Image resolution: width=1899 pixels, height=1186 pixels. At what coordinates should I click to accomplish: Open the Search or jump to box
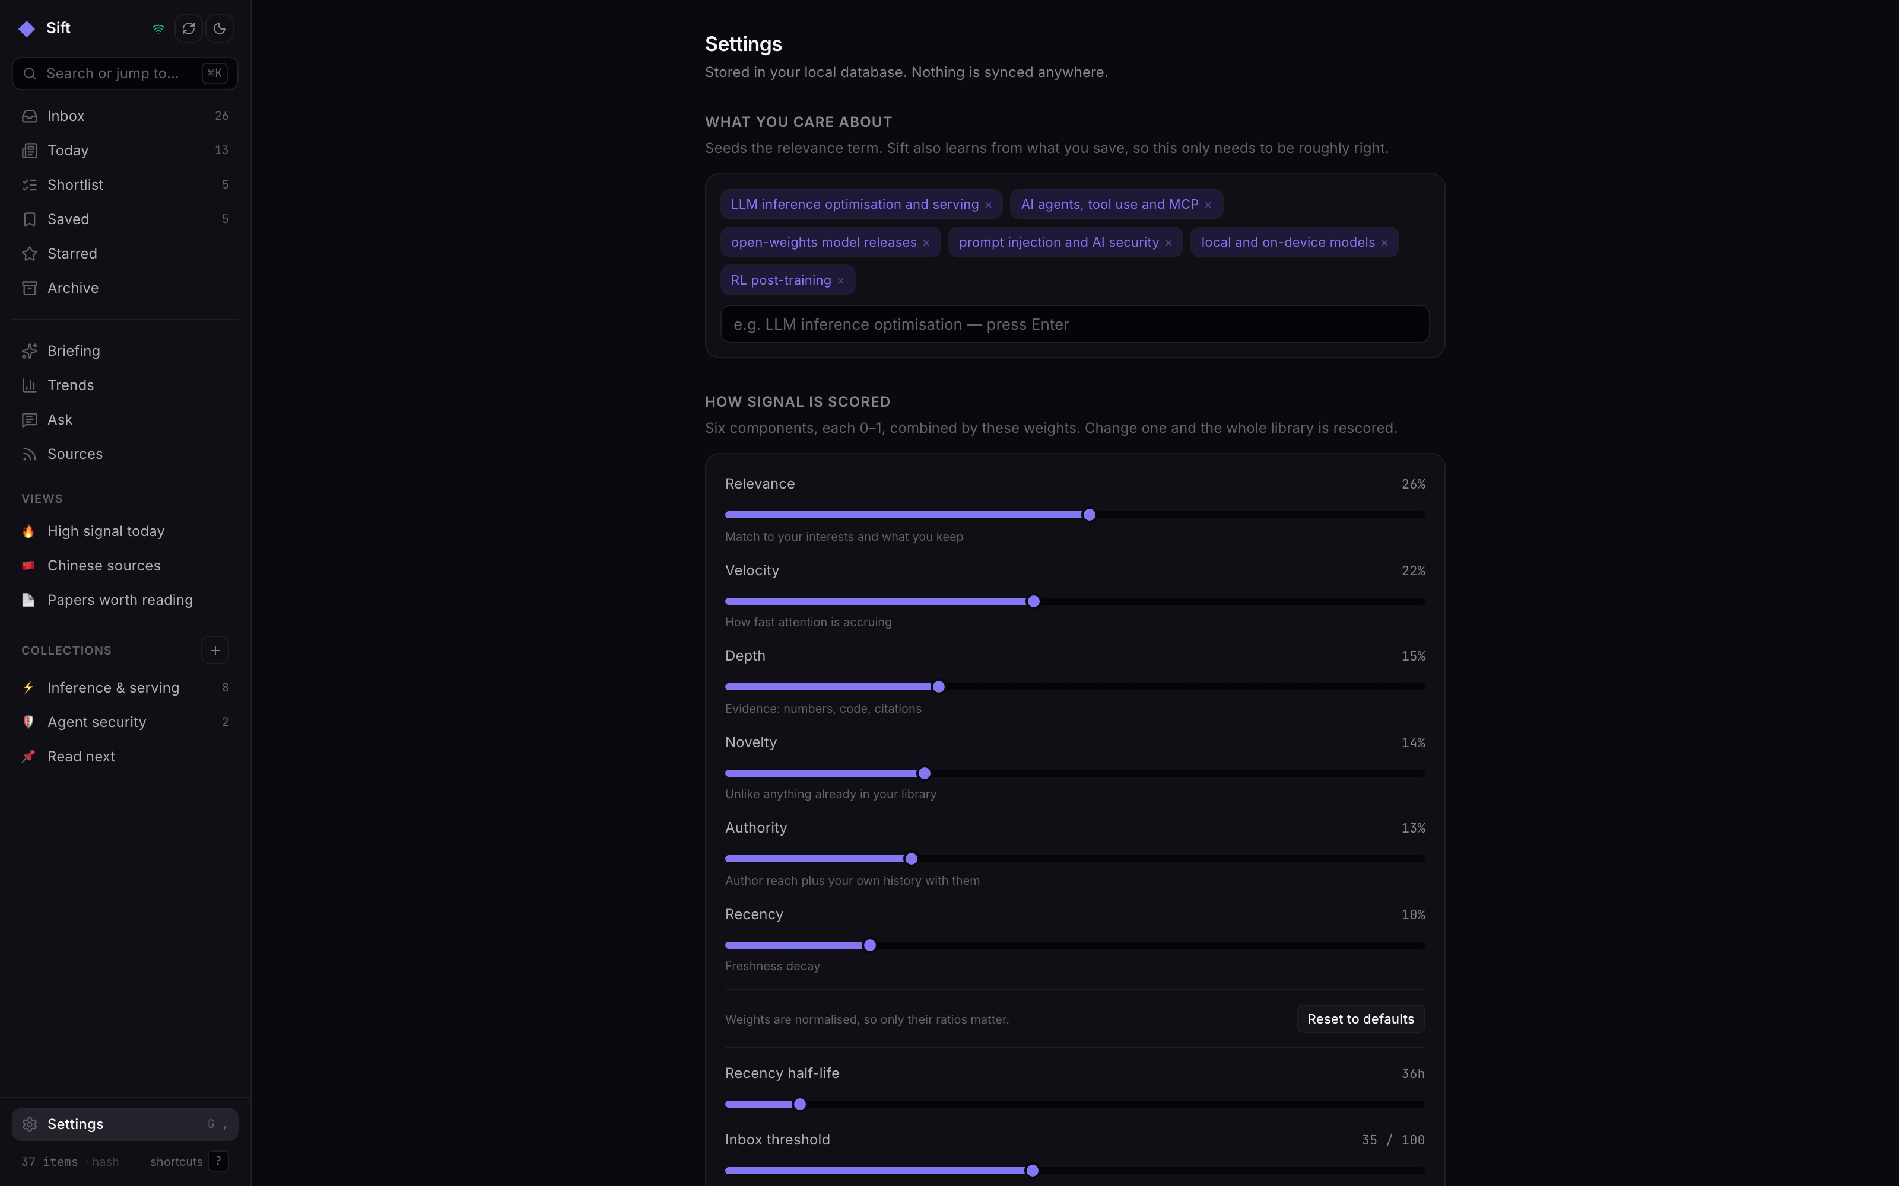coord(125,74)
